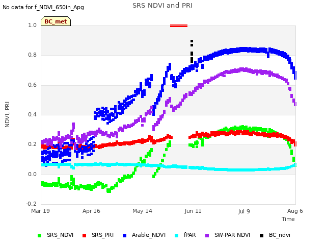Click the Mar 19 x-axis tick label
The width and height of the screenshot is (326, 245).
41,211
